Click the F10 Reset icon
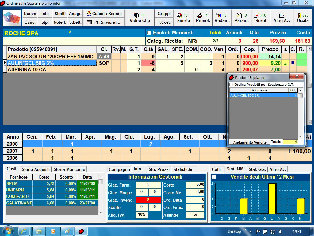The width and height of the screenshot is (314, 236). (x=261, y=18)
